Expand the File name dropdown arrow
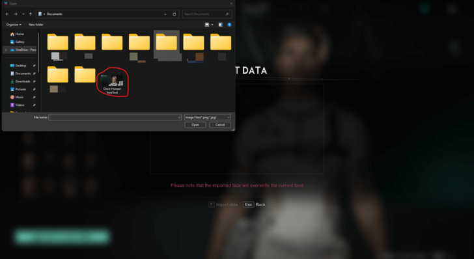 (x=179, y=117)
